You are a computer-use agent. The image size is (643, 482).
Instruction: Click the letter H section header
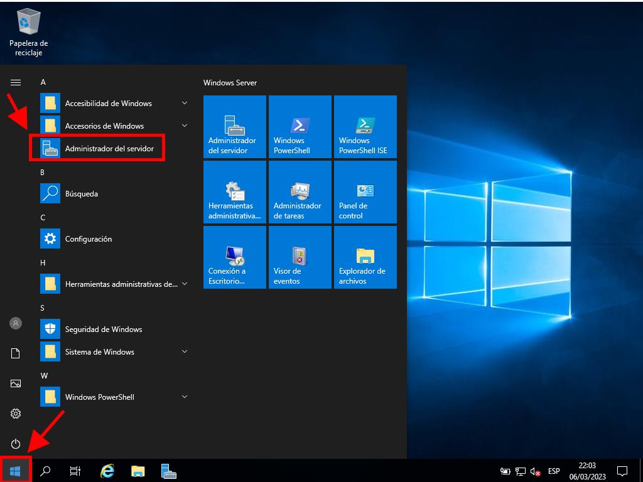[x=43, y=263]
